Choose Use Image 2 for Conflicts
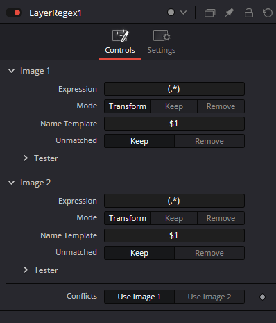Image resolution: width=276 pixels, height=323 pixels. click(209, 297)
